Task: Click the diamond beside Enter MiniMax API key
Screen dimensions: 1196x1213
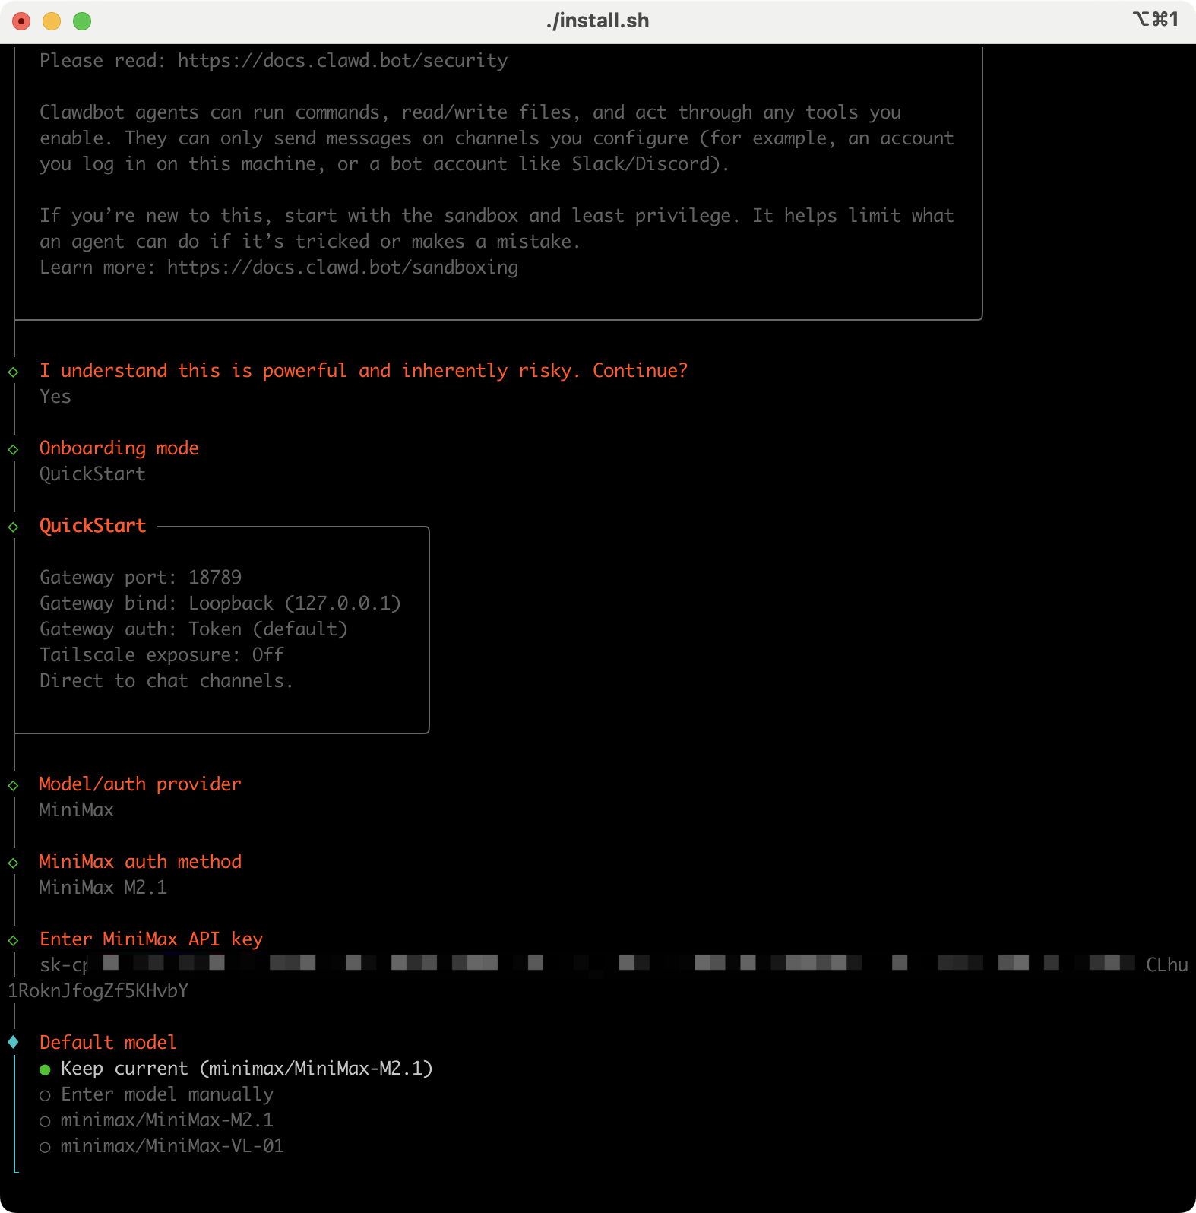Action: click(x=13, y=940)
